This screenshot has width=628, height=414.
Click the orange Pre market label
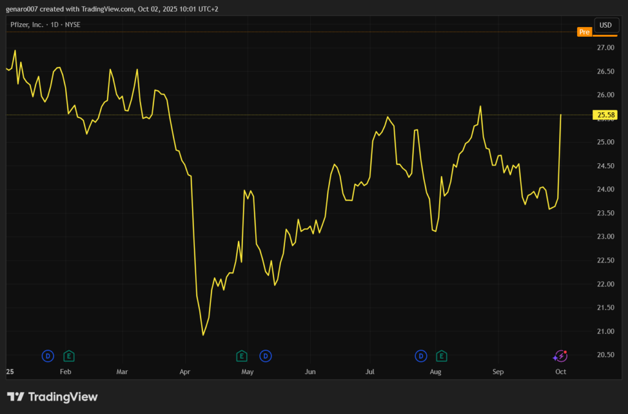[x=584, y=32]
